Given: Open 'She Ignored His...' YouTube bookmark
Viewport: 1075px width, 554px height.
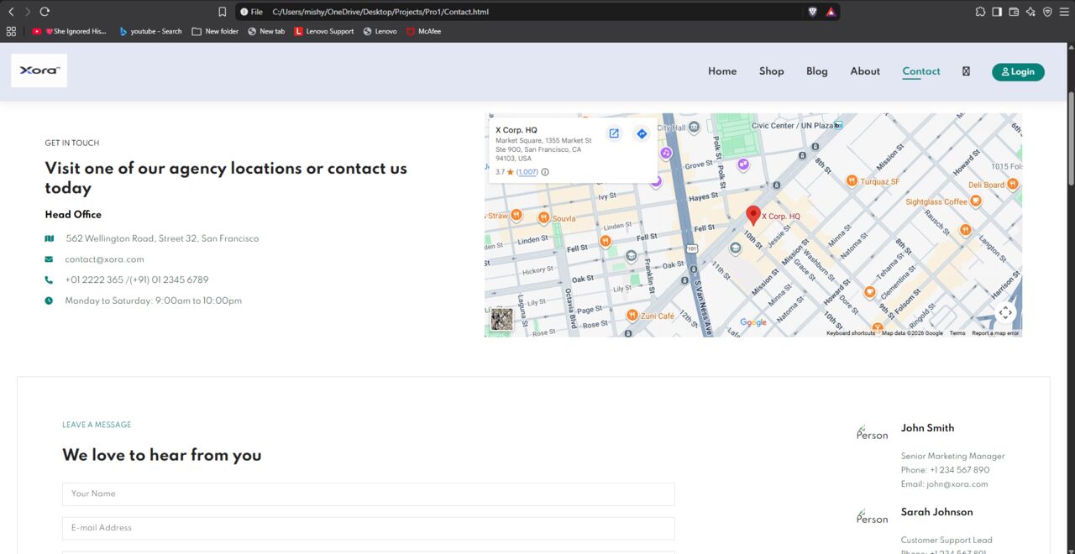Looking at the screenshot, I should pyautogui.click(x=70, y=31).
